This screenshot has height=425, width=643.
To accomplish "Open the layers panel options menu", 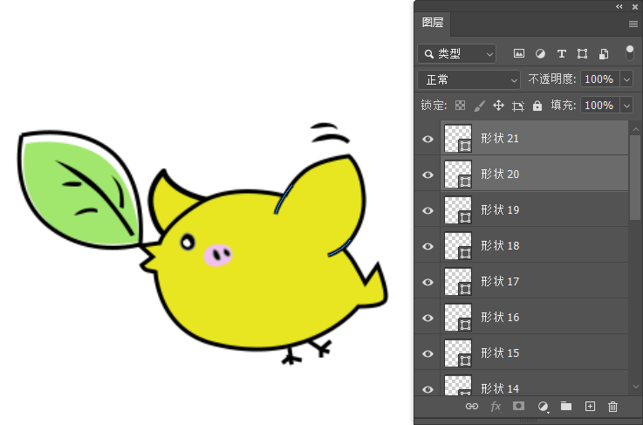I will coord(633,24).
